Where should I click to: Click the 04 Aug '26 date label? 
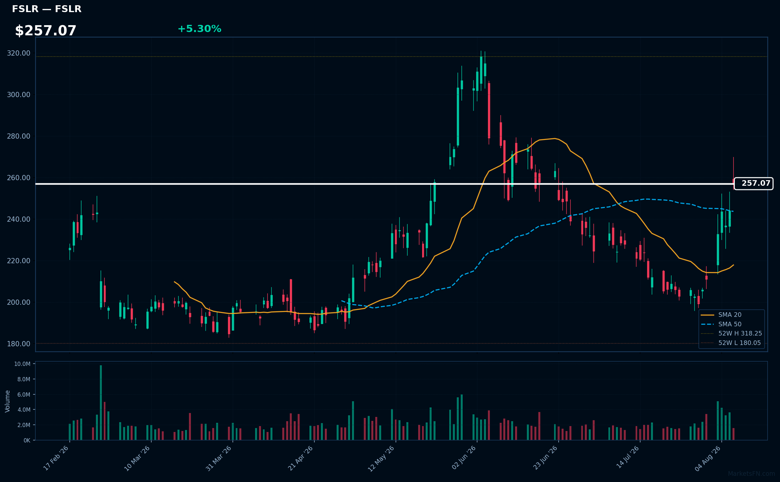pyautogui.click(x=708, y=458)
